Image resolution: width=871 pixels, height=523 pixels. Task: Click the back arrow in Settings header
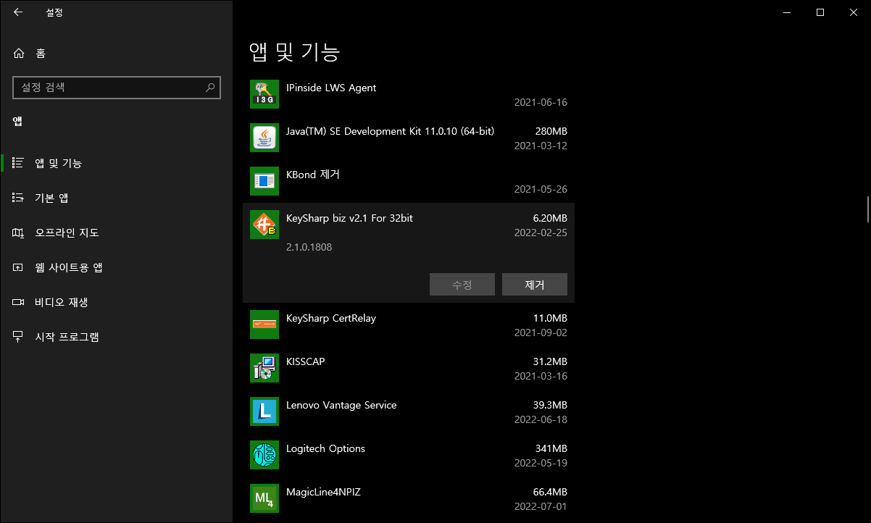[18, 12]
